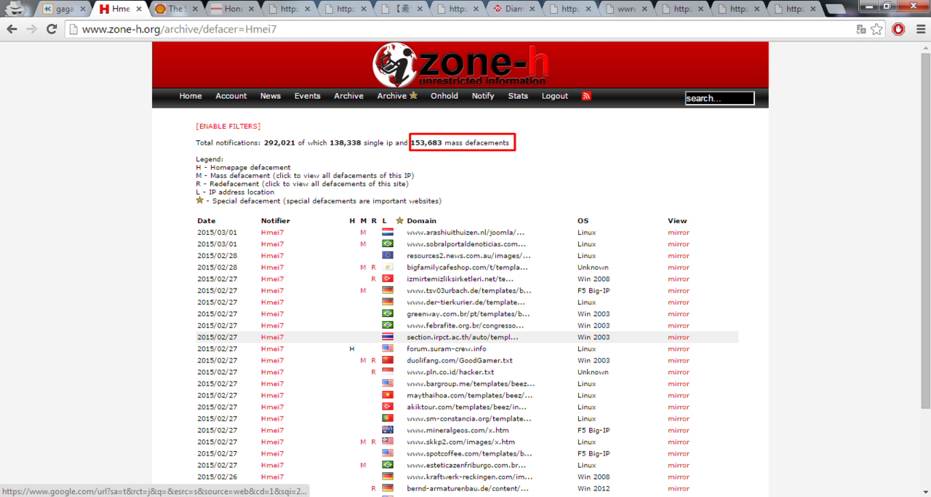Reload the page with refresh icon

[x=52, y=29]
